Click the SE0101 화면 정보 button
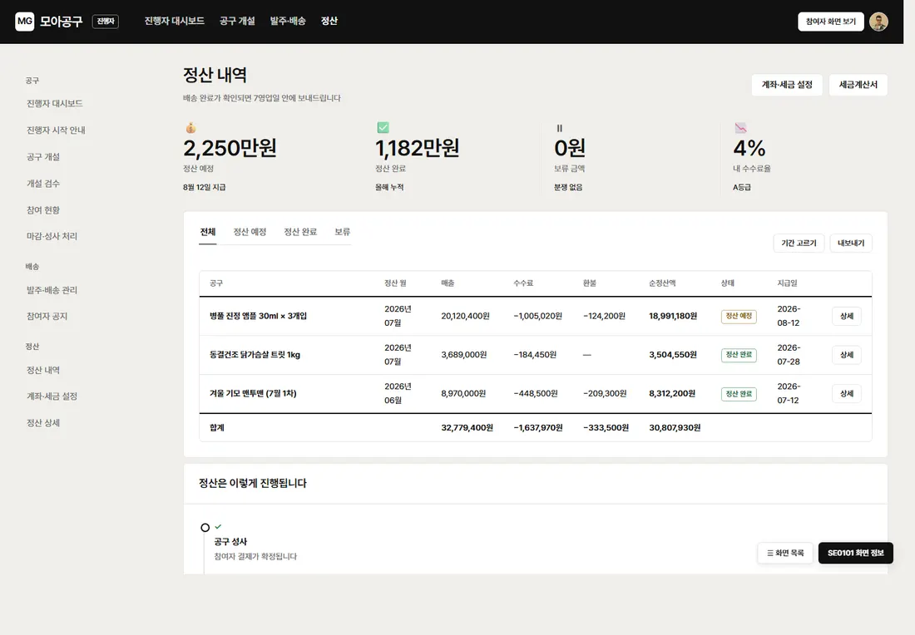This screenshot has height=635, width=915. coord(855,553)
